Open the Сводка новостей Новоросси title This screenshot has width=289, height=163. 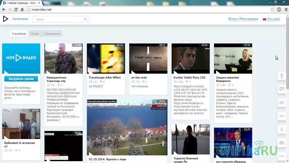228,79
